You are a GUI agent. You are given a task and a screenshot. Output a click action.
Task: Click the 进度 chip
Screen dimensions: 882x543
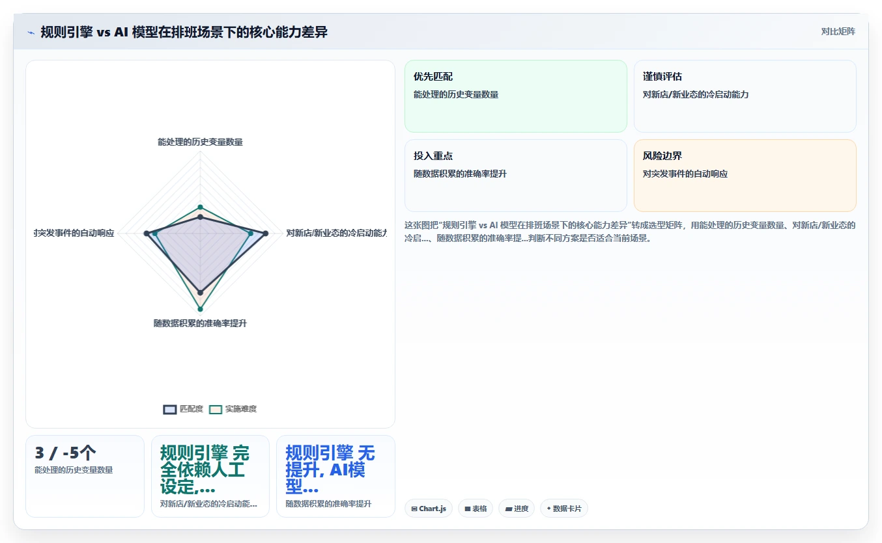pos(517,509)
